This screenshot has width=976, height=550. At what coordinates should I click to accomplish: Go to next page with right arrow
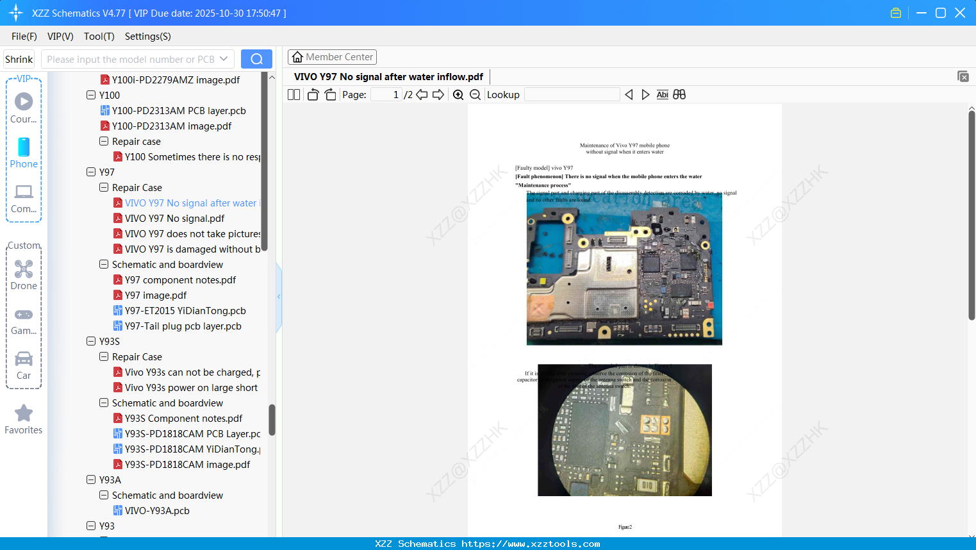[438, 95]
